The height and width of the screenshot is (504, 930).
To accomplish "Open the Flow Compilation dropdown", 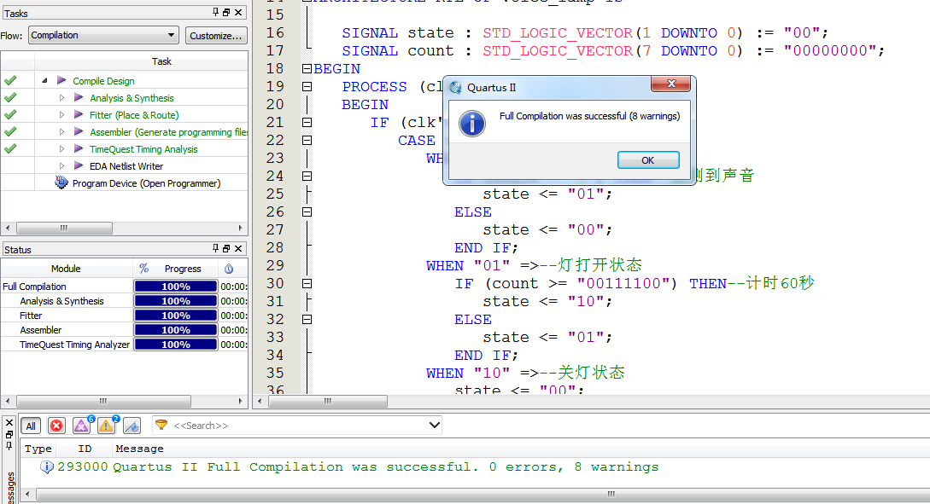I will (171, 36).
